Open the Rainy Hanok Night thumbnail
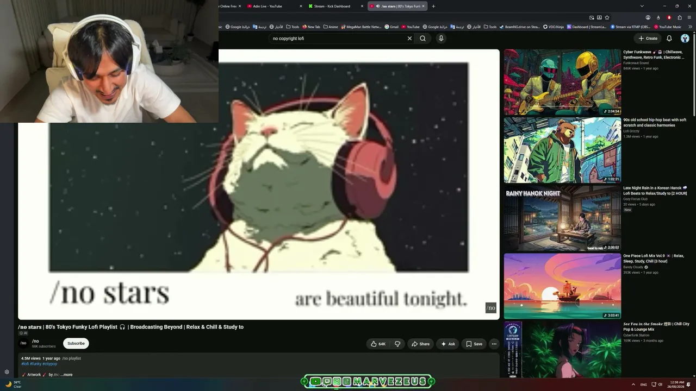696x391 pixels. (562, 219)
